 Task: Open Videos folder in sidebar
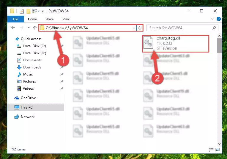coord(28,88)
